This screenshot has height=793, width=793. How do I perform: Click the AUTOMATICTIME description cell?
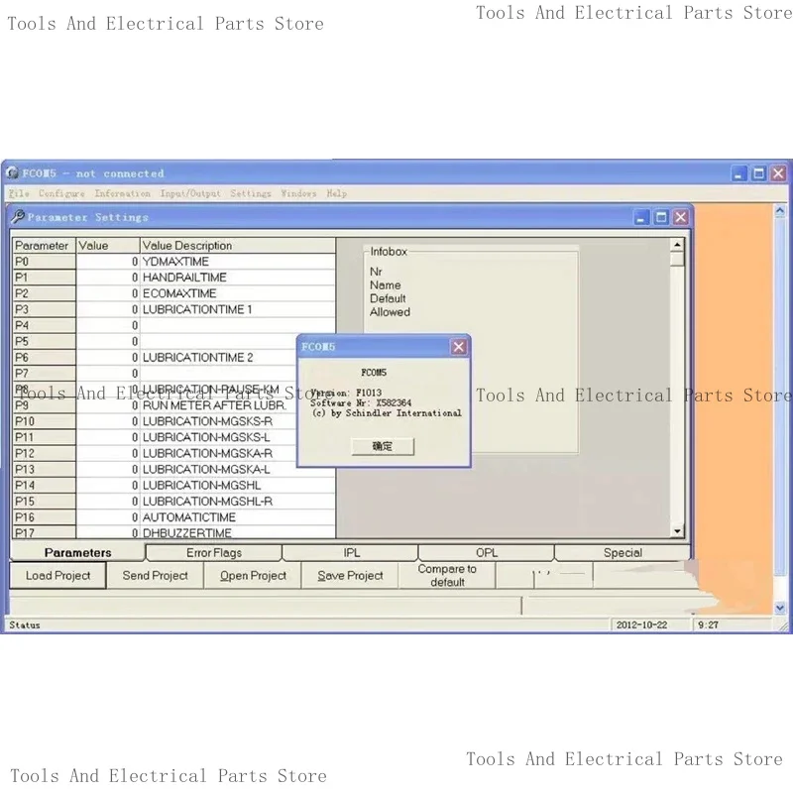(x=238, y=517)
